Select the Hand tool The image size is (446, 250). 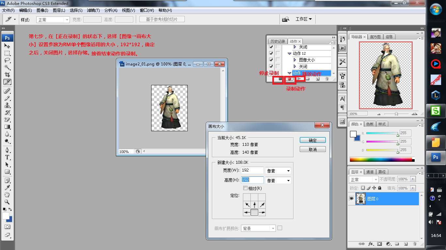(x=7, y=195)
